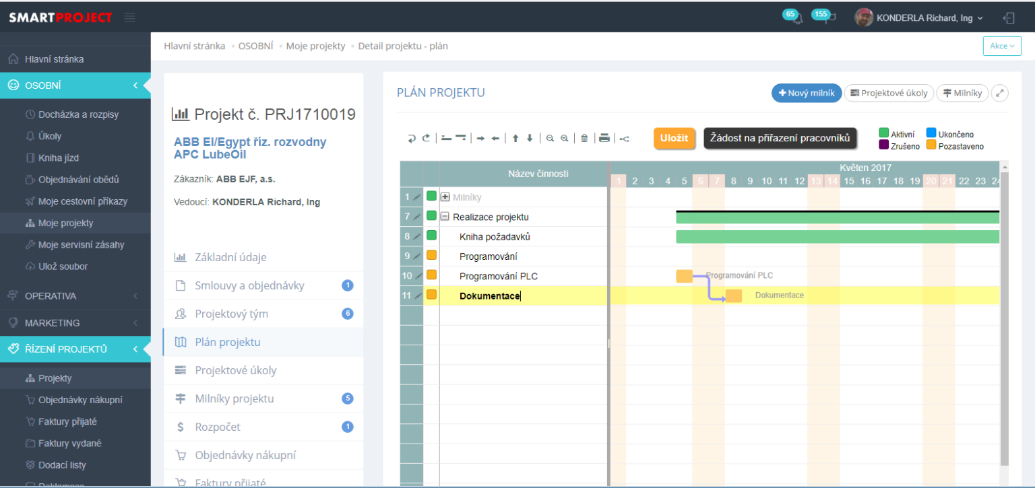Redo the last plan change
The width and height of the screenshot is (1035, 488).
(426, 137)
